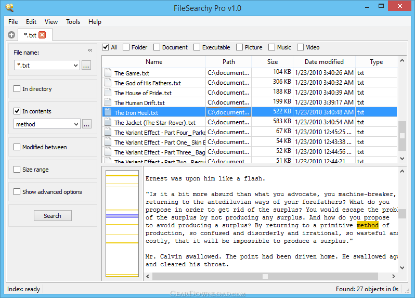The width and height of the screenshot is (415, 298).
Task: Collapse the search panel with double chevron
Action: (x=90, y=50)
